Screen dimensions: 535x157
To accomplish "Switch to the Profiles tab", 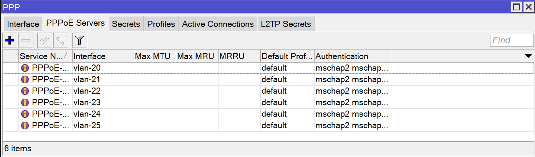I will [x=161, y=24].
